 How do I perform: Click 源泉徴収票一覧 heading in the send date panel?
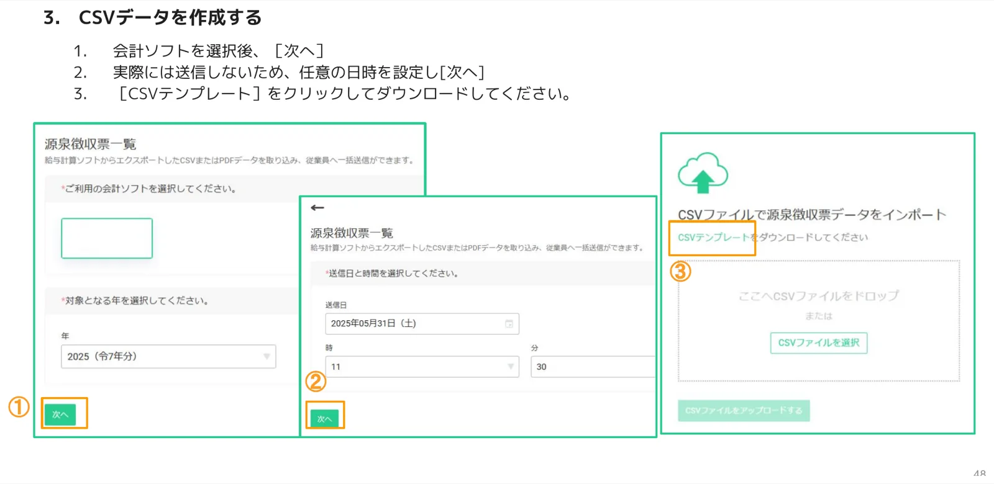tap(352, 233)
